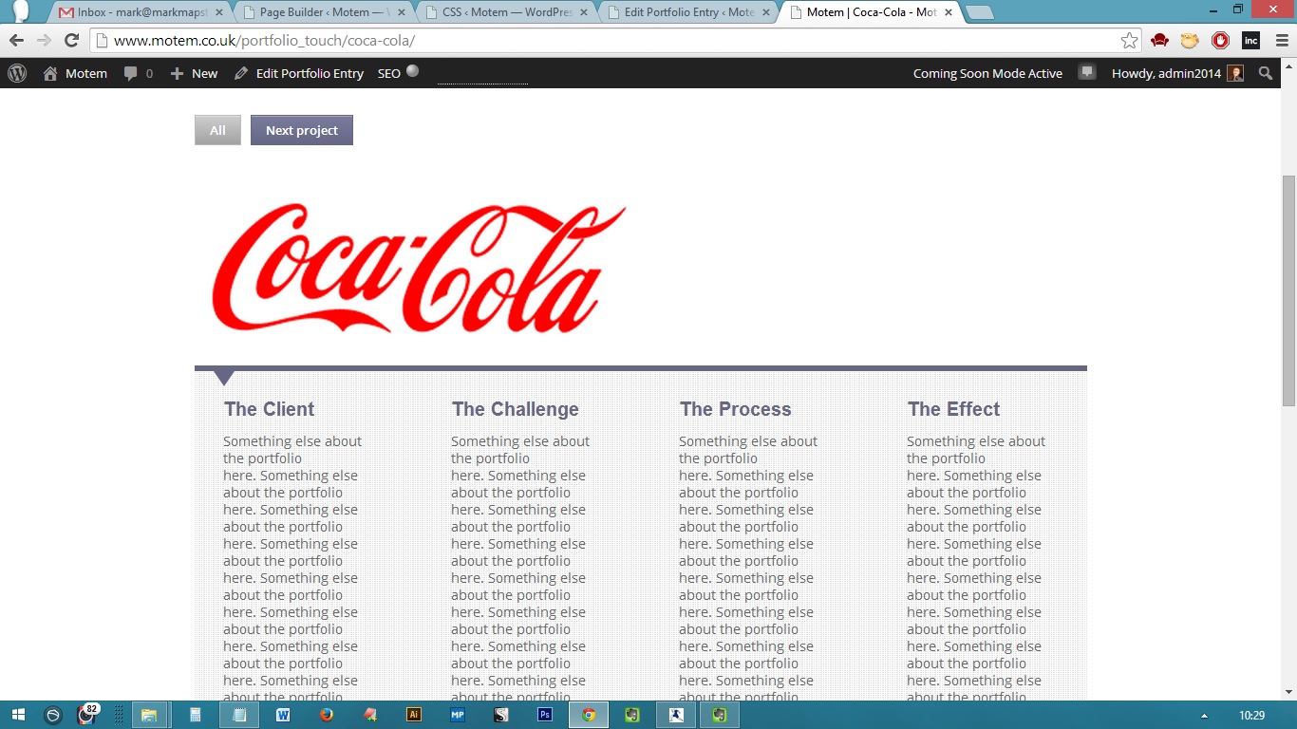Viewport: 1297px width, 729px height.
Task: Open Notepad from the taskbar
Action: pos(238,715)
